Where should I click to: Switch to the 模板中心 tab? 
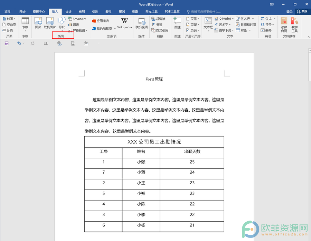pos(39,11)
